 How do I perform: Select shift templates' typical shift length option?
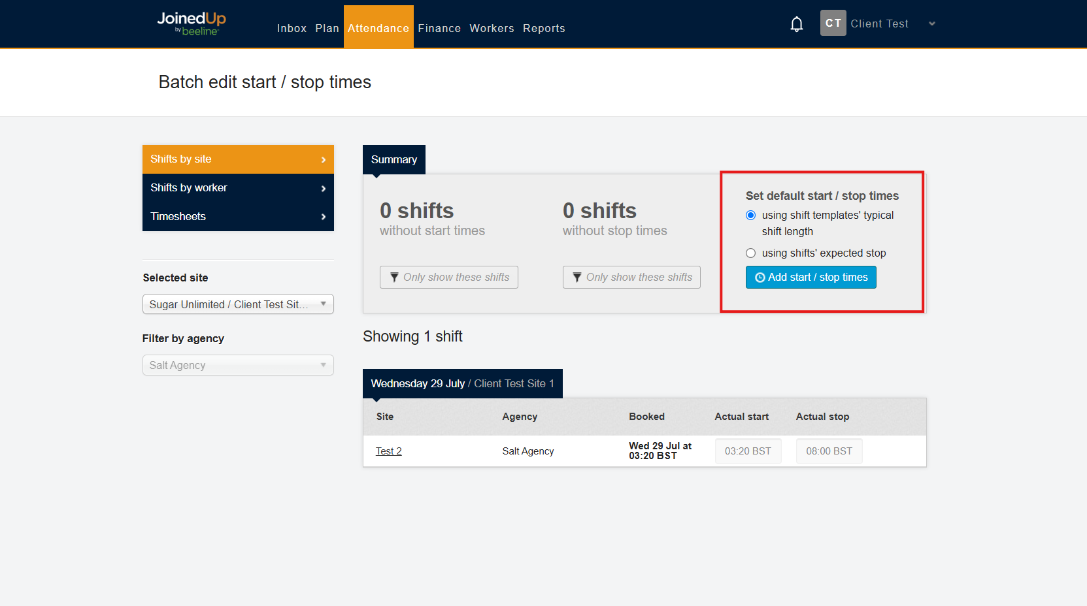pos(750,215)
